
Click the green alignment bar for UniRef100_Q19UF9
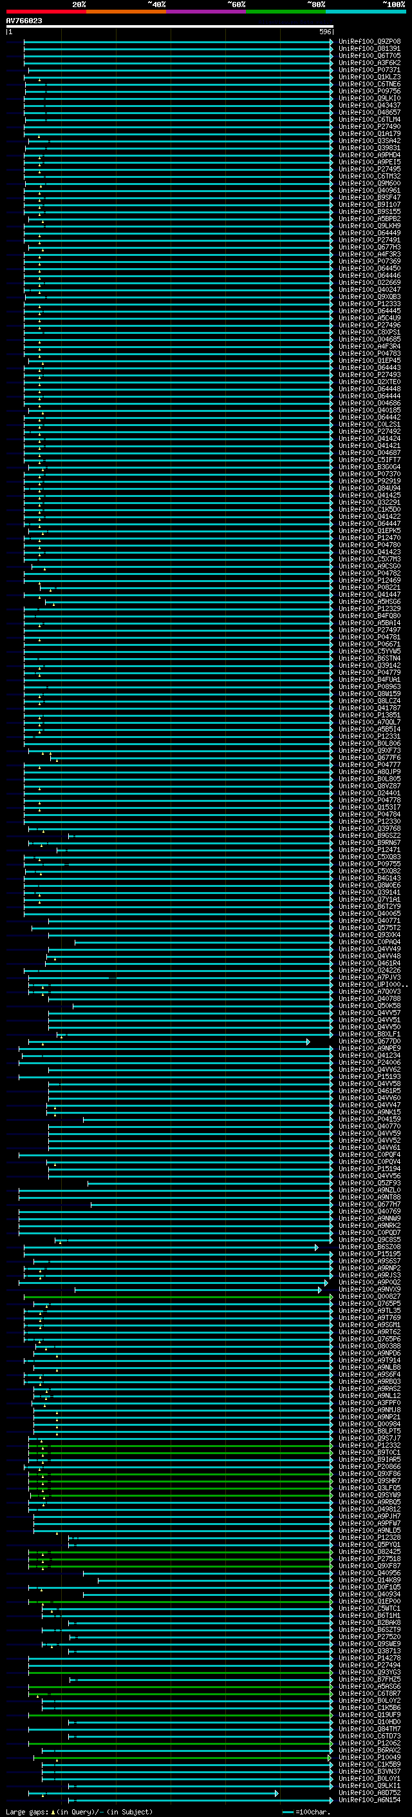(181, 1715)
